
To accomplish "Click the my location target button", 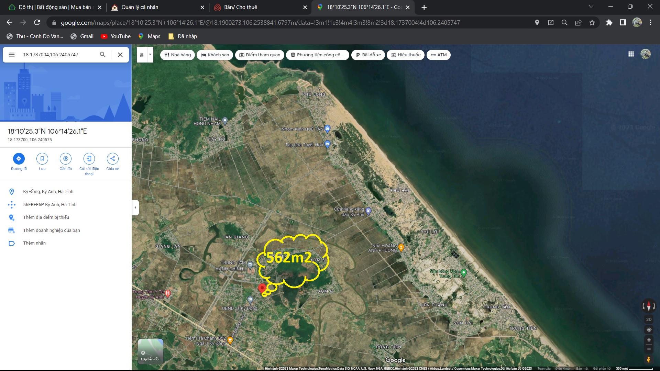I will point(649,330).
